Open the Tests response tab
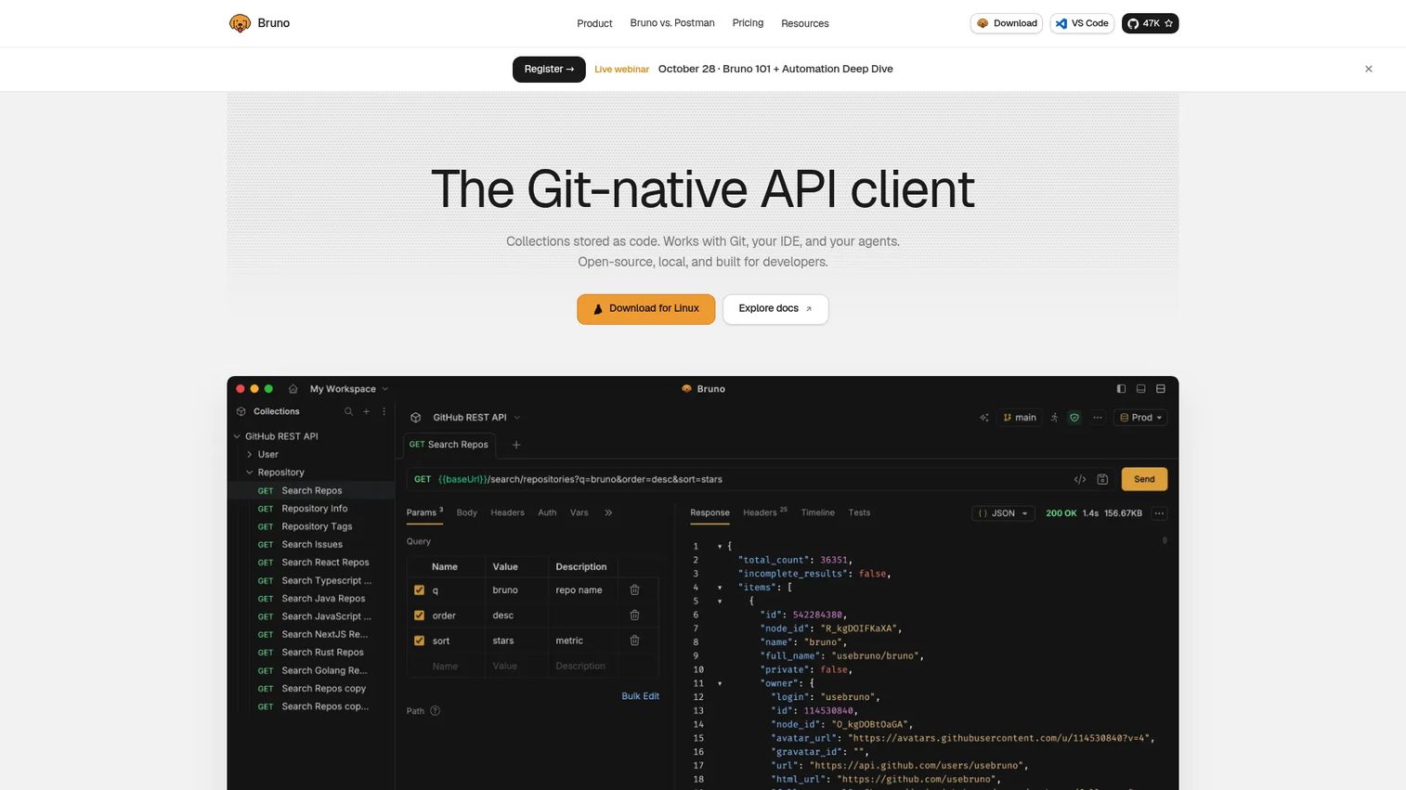 [859, 512]
